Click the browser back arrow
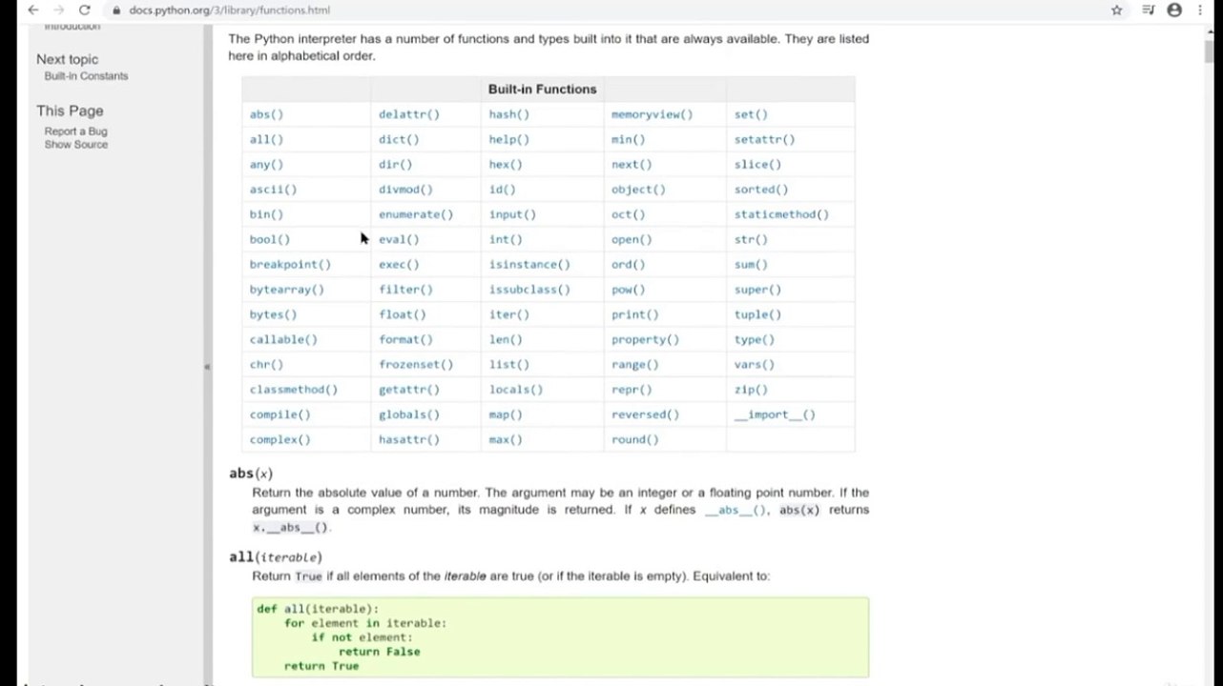The height and width of the screenshot is (686, 1223). 33,10
